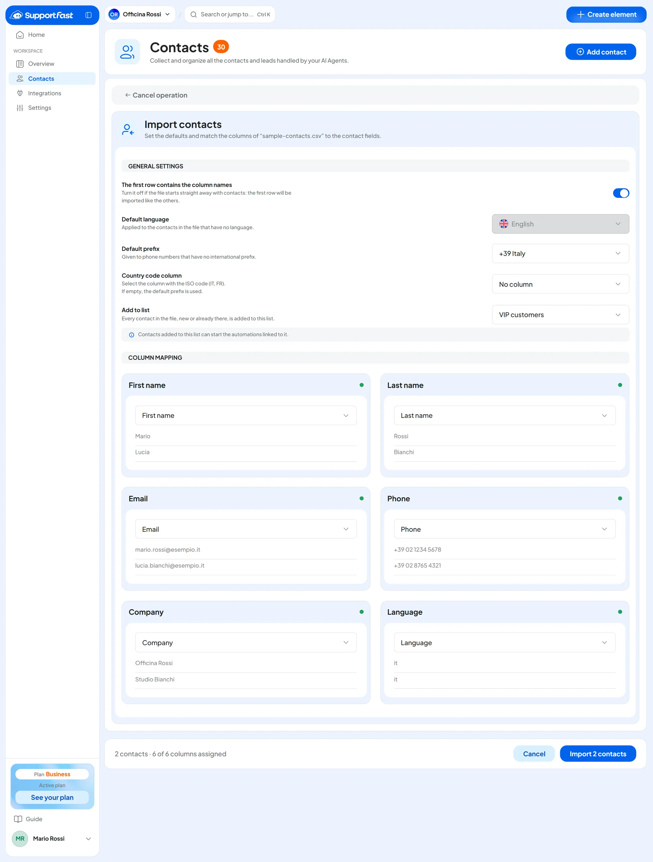Viewport: 653px width, 862px height.
Task: Expand the Mario Rossi account menu chevron
Action: (88, 838)
